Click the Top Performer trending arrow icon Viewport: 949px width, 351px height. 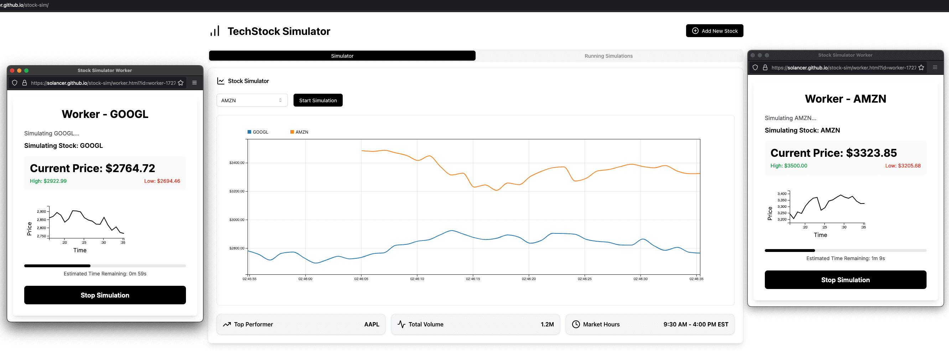tap(227, 324)
